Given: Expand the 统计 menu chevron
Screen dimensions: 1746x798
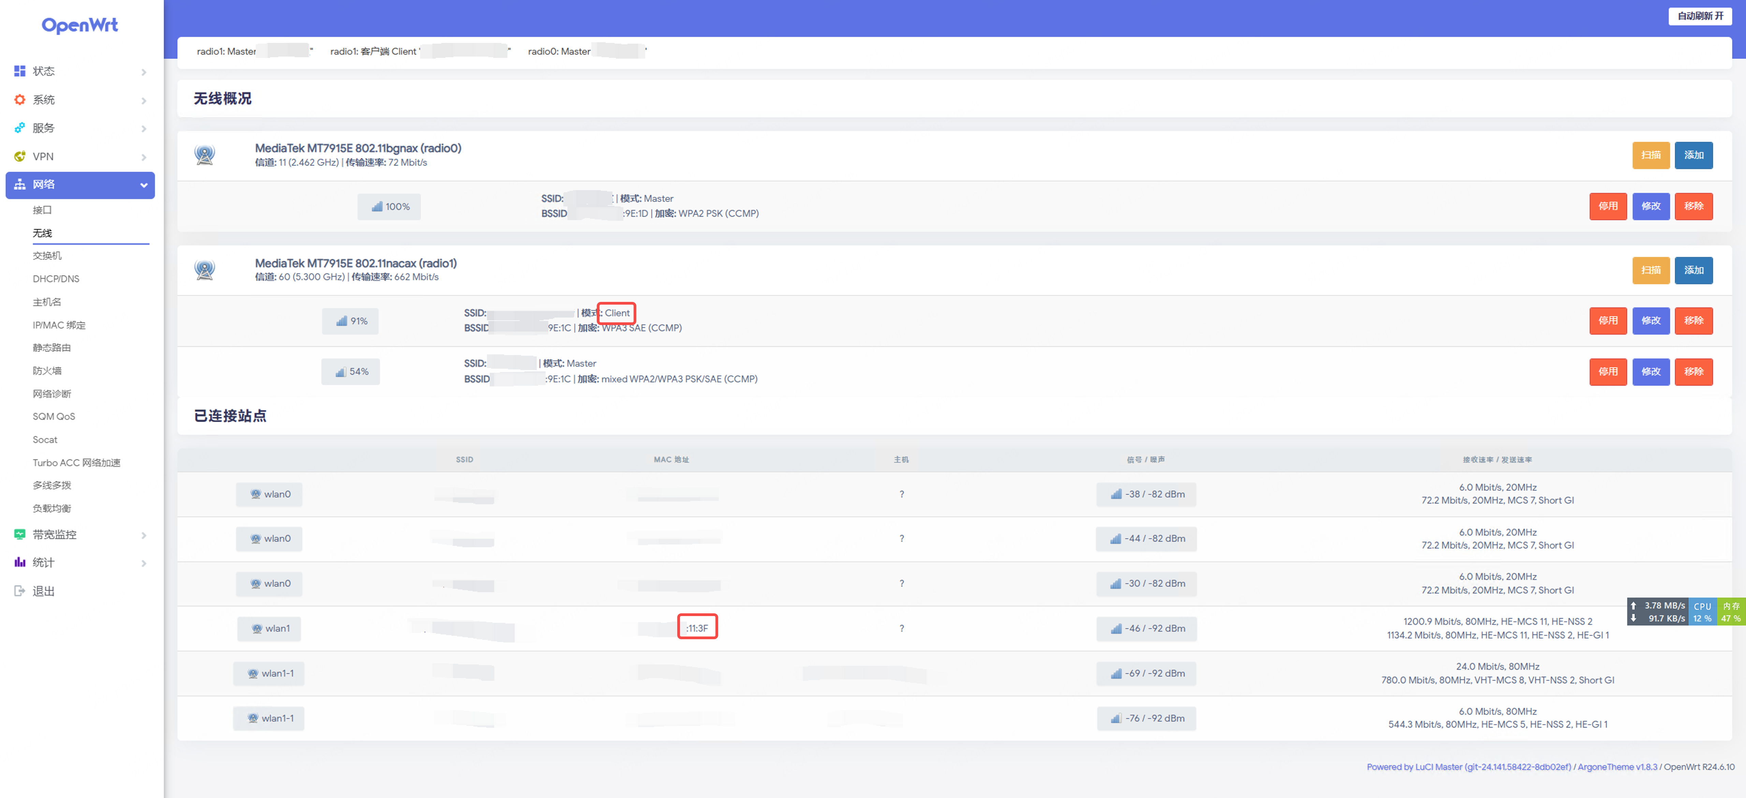Looking at the screenshot, I should (x=144, y=563).
